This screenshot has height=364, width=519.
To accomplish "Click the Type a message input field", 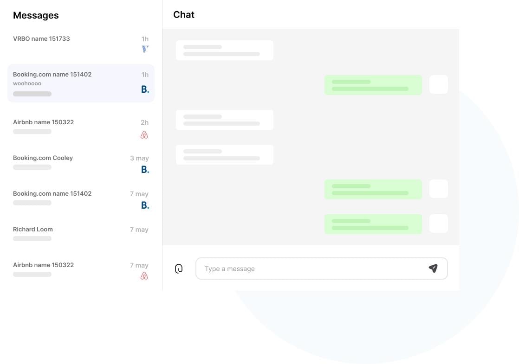I will (x=321, y=268).
